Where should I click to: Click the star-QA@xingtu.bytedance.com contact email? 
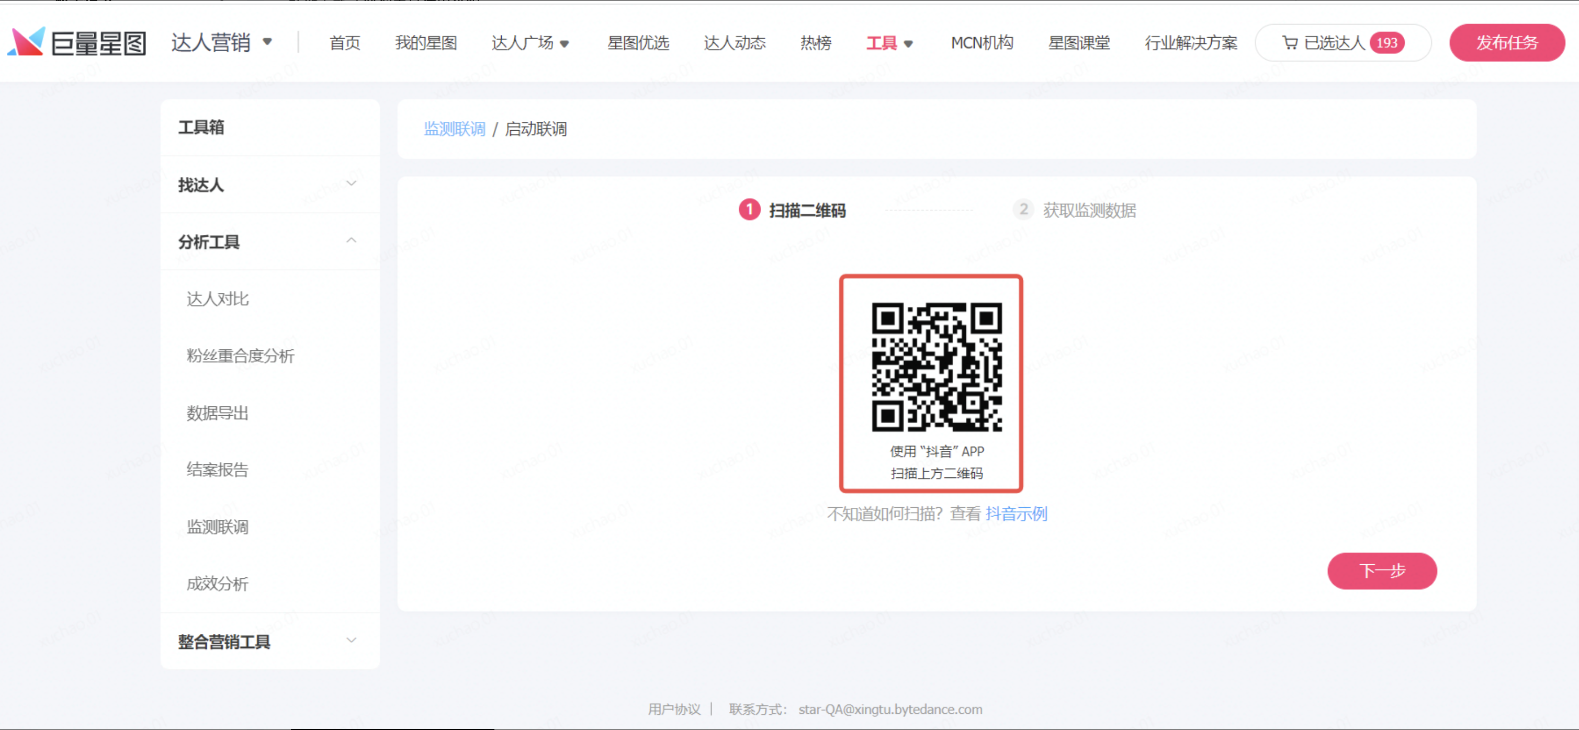click(x=890, y=709)
